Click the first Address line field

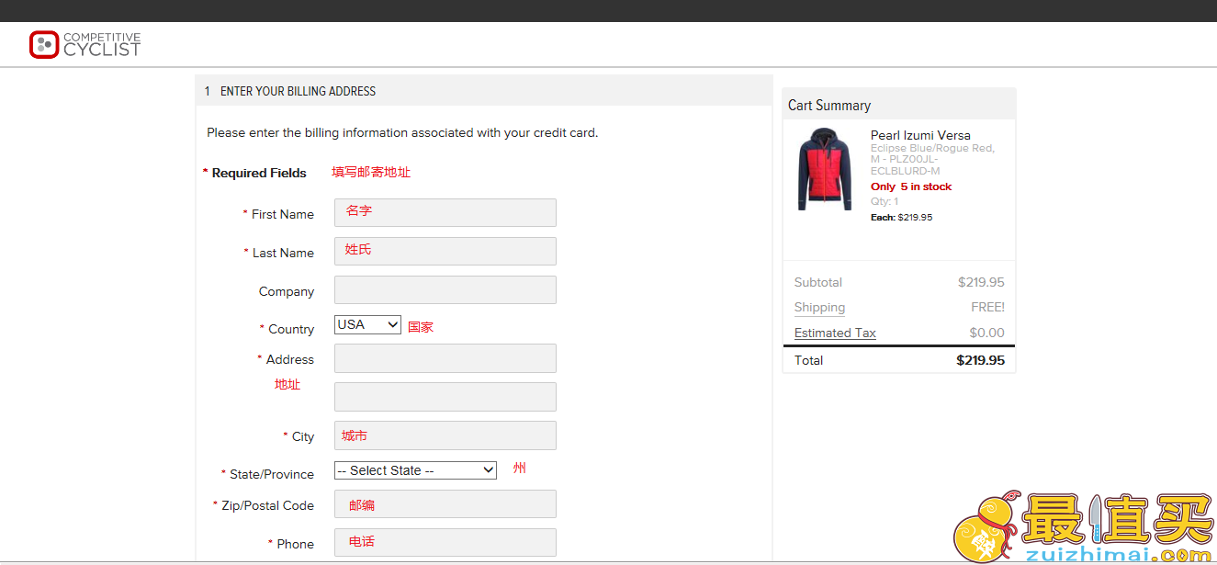[445, 358]
